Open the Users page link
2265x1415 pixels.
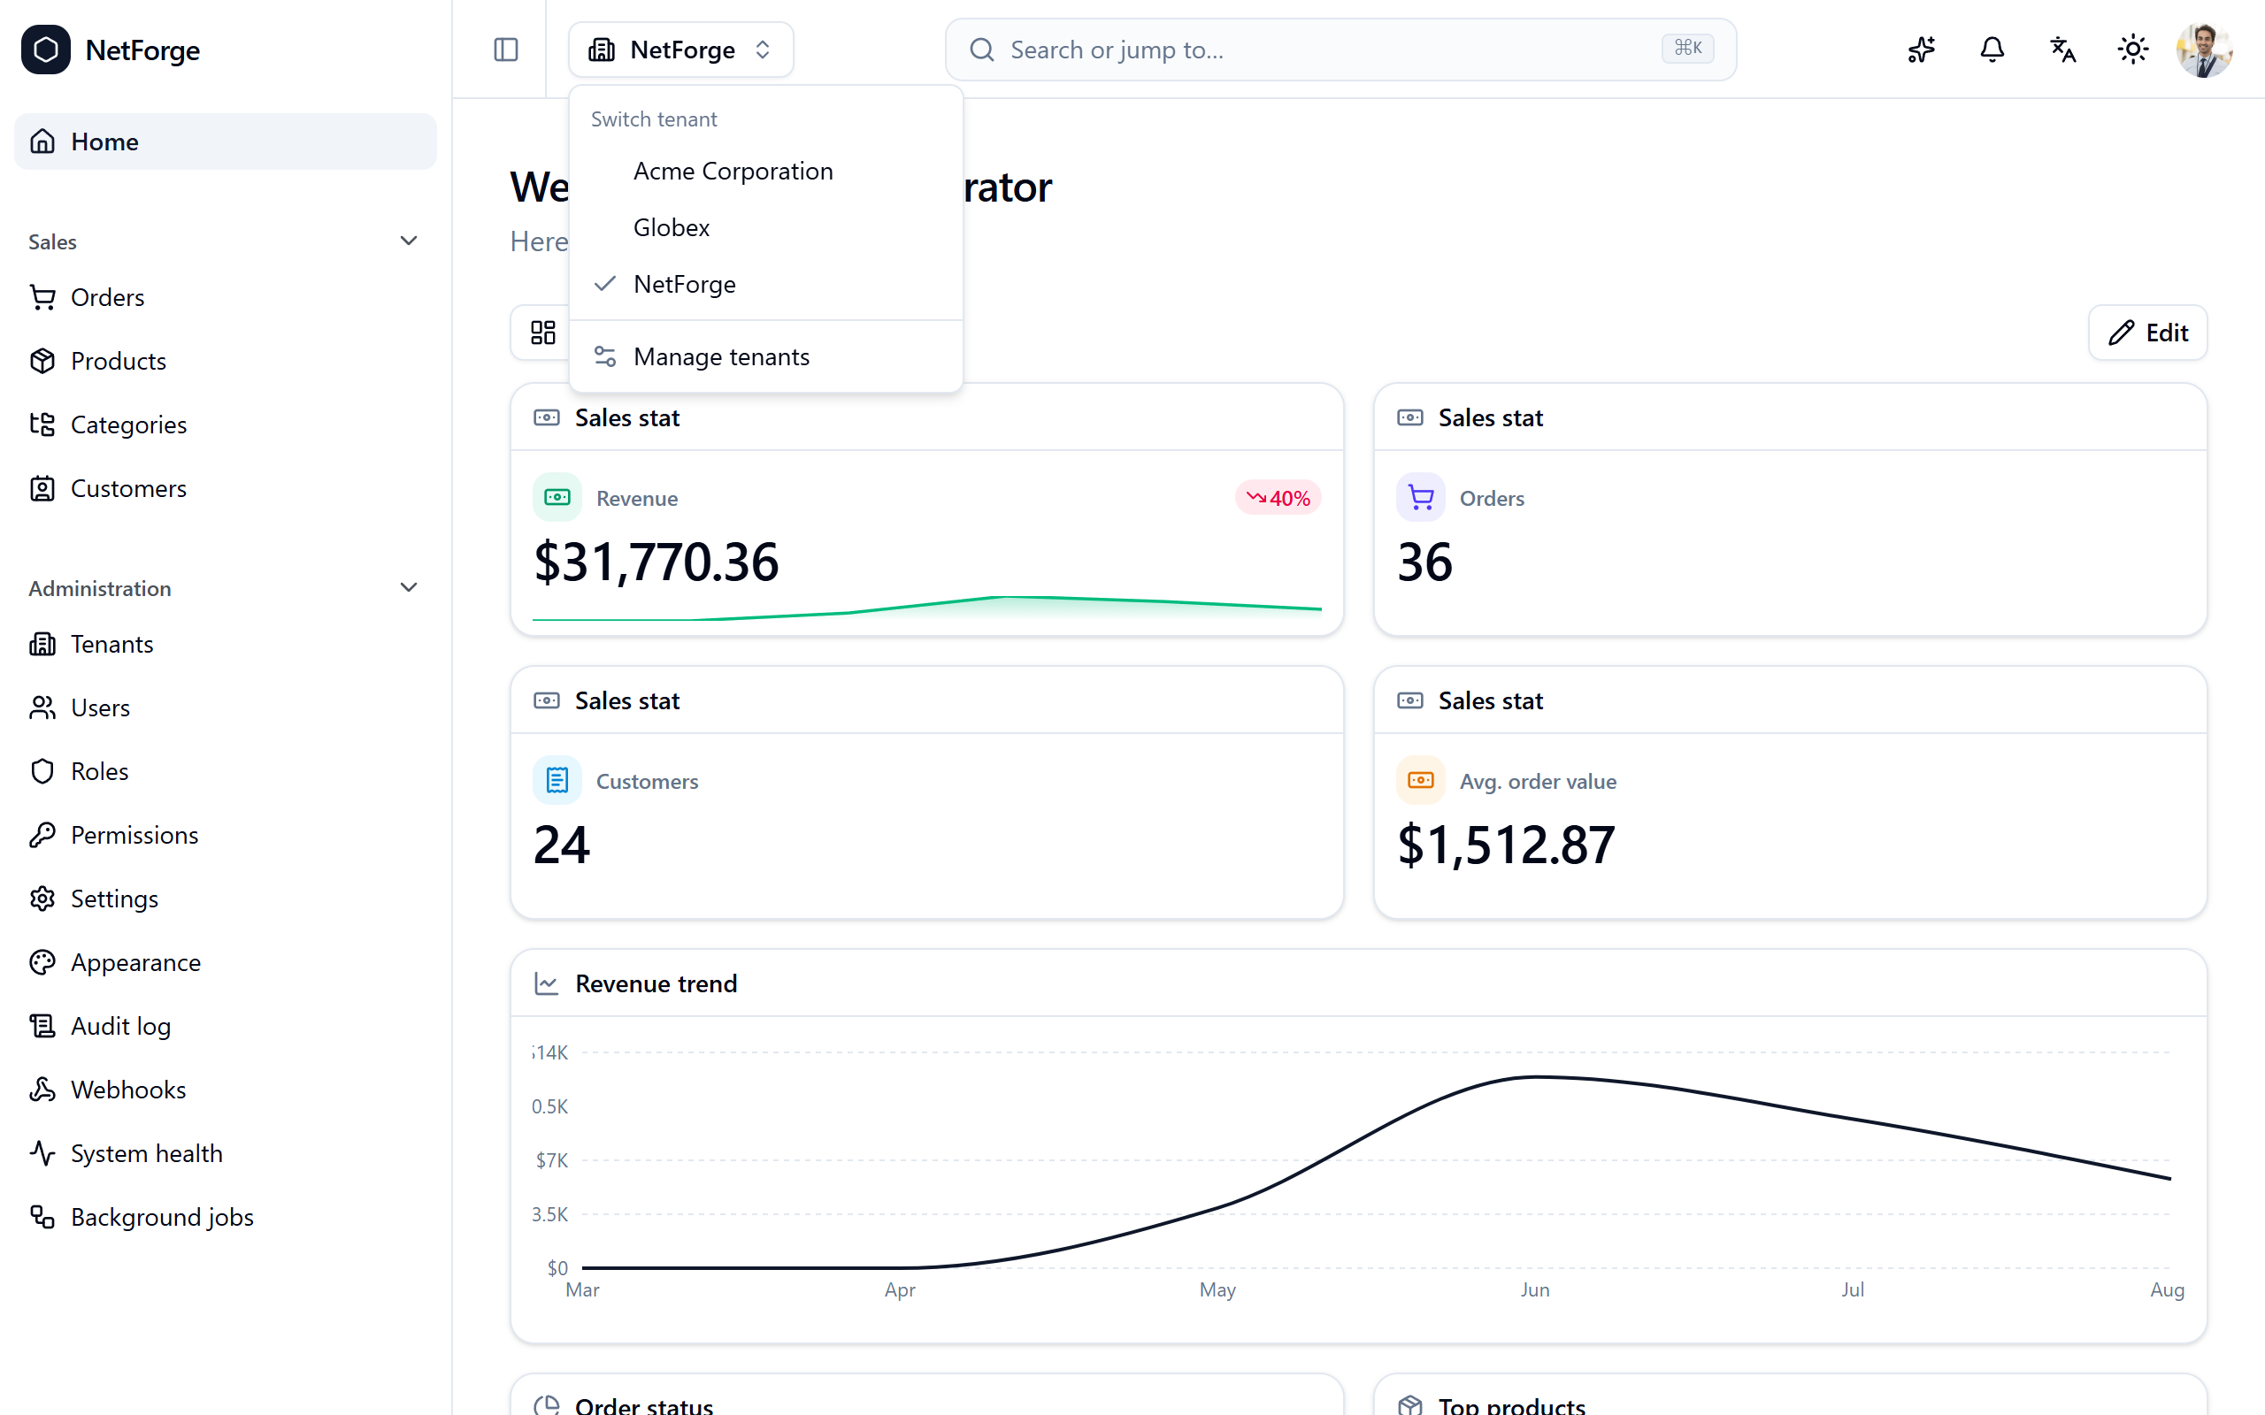[x=226, y=707]
